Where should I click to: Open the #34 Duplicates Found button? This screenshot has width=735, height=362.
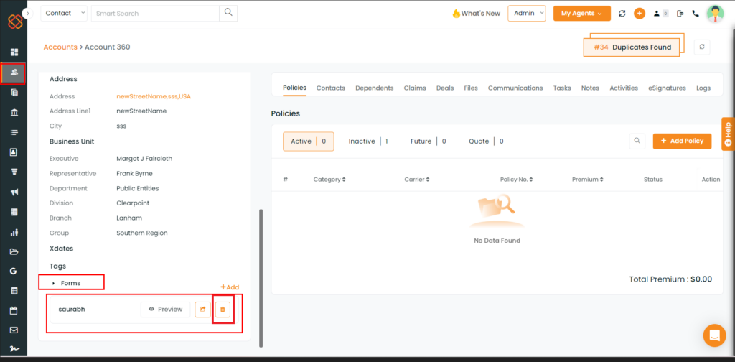click(632, 47)
